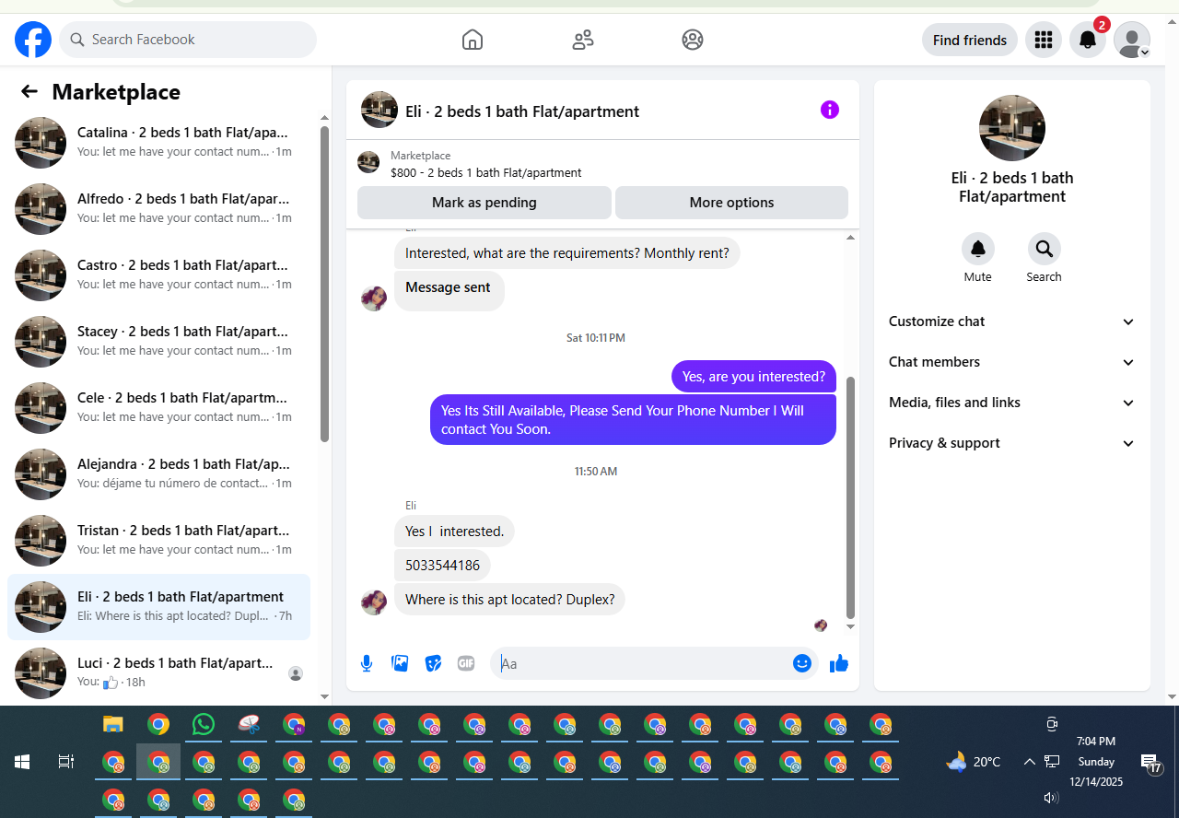Viewport: 1179px width, 818px height.
Task: Open the taskbar clock showing 7:04 PM
Action: [x=1096, y=762]
